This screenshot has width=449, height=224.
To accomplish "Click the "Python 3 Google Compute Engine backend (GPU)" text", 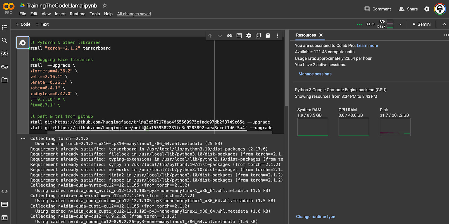I will [340, 90].
